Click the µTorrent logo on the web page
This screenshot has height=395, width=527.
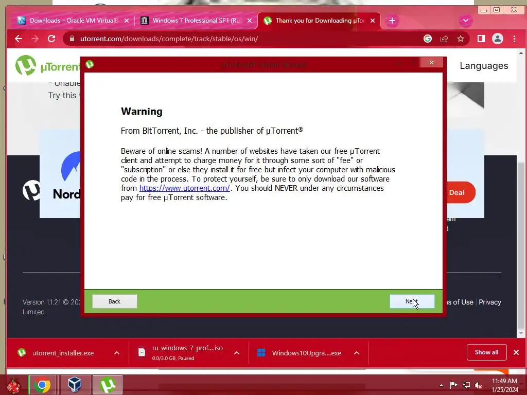pos(47,65)
